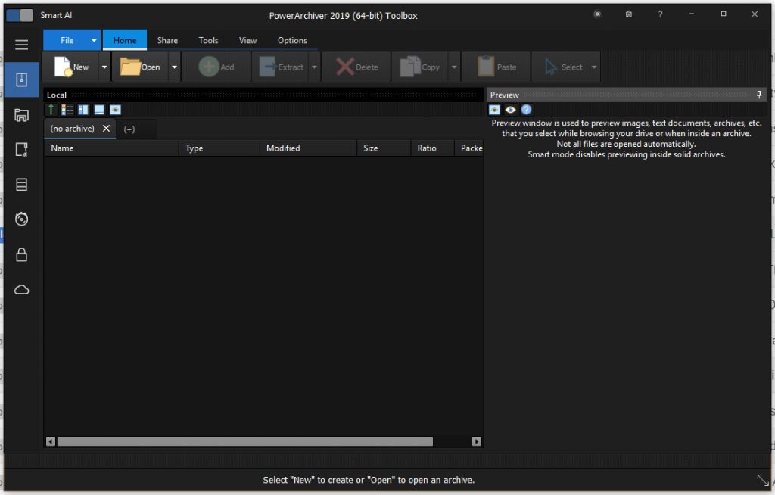Click the hamburger menu icon at top left
The image size is (775, 495).
(21, 44)
